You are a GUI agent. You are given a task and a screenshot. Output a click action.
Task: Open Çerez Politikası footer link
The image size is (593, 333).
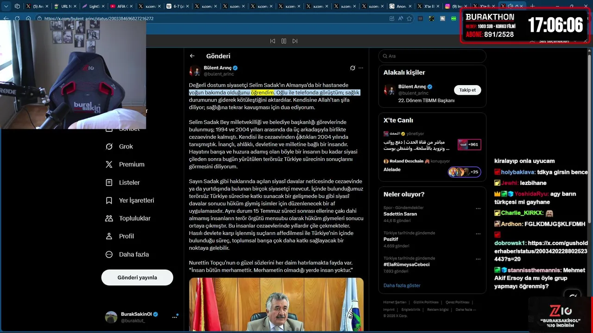pos(457,302)
